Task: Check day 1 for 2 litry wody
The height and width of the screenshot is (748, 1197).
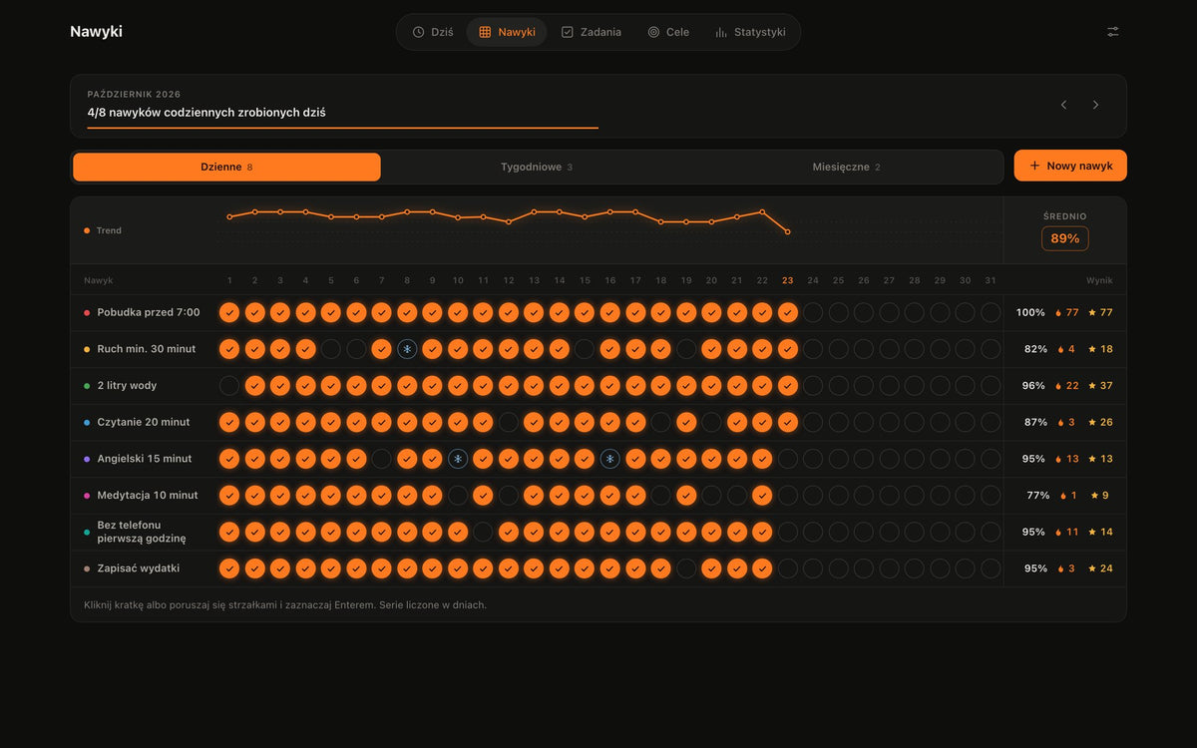Action: (229, 386)
